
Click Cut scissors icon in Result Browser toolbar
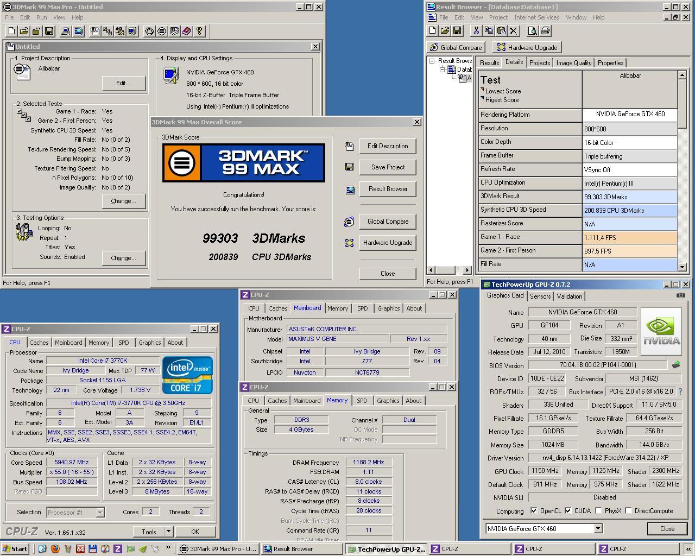click(x=476, y=30)
